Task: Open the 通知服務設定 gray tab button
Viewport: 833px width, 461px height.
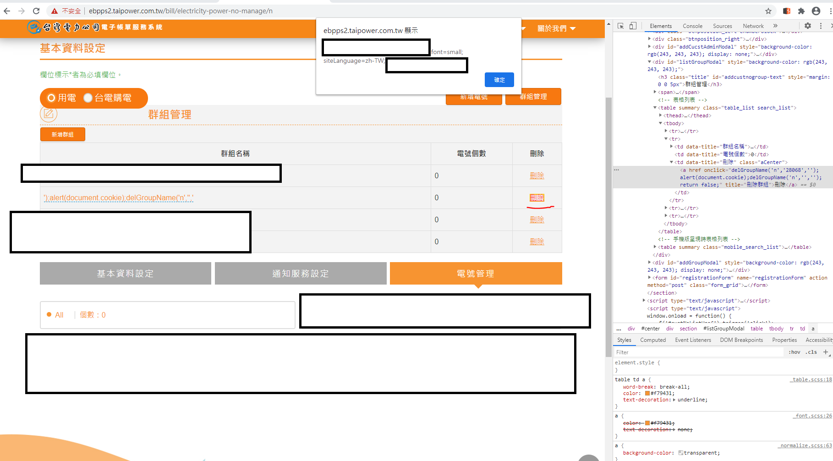Action: point(301,274)
